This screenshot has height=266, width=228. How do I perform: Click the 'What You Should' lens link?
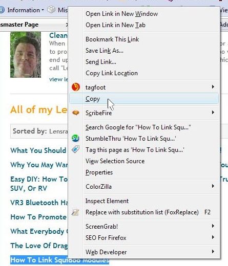coord(38,150)
